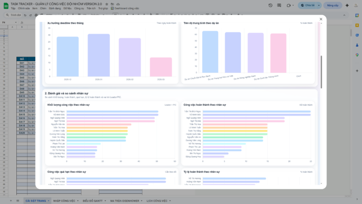Click the dashboard dialog vertical scrollbar
Image resolution: width=362 pixels, height=204 pixels.
coord(321,72)
